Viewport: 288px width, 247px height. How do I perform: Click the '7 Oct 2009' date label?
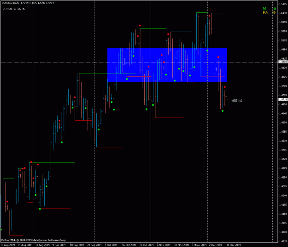tap(111, 245)
